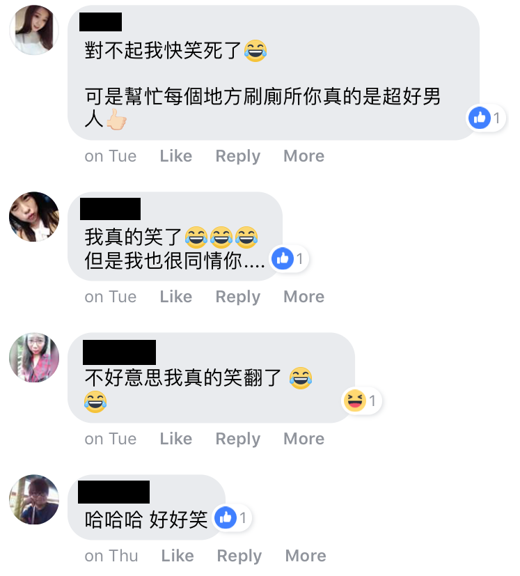Reply to the 但是我也很同情你 comment

(x=238, y=297)
